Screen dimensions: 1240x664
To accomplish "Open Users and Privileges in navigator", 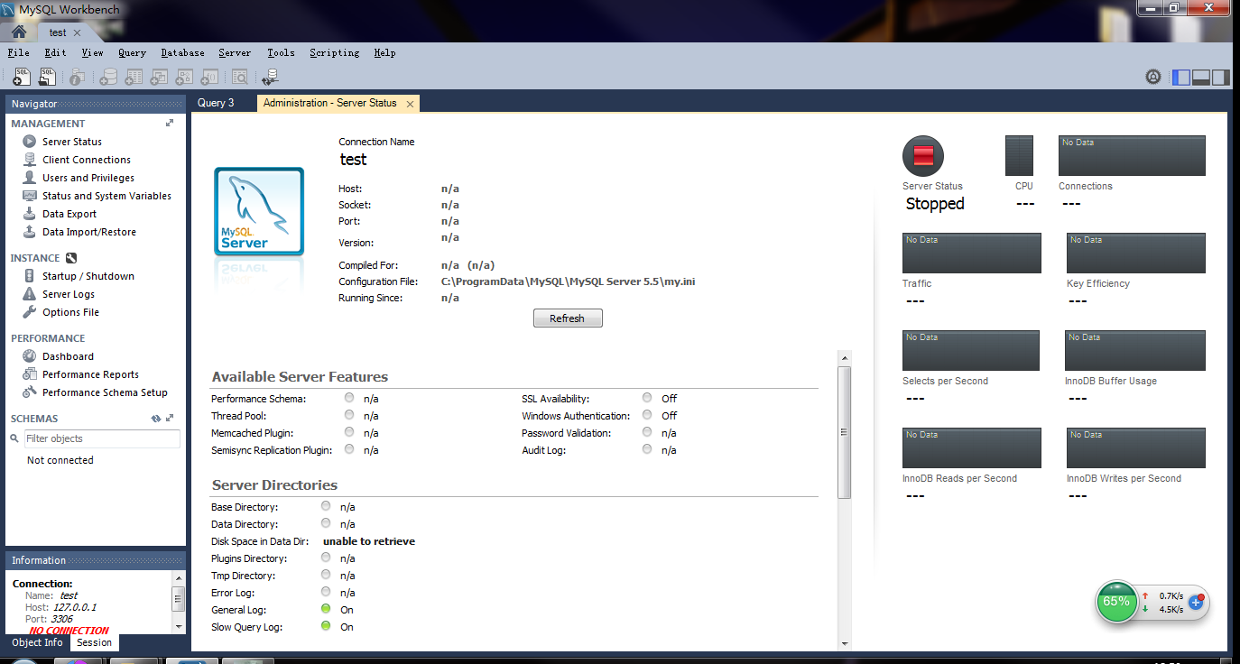I will 88,178.
